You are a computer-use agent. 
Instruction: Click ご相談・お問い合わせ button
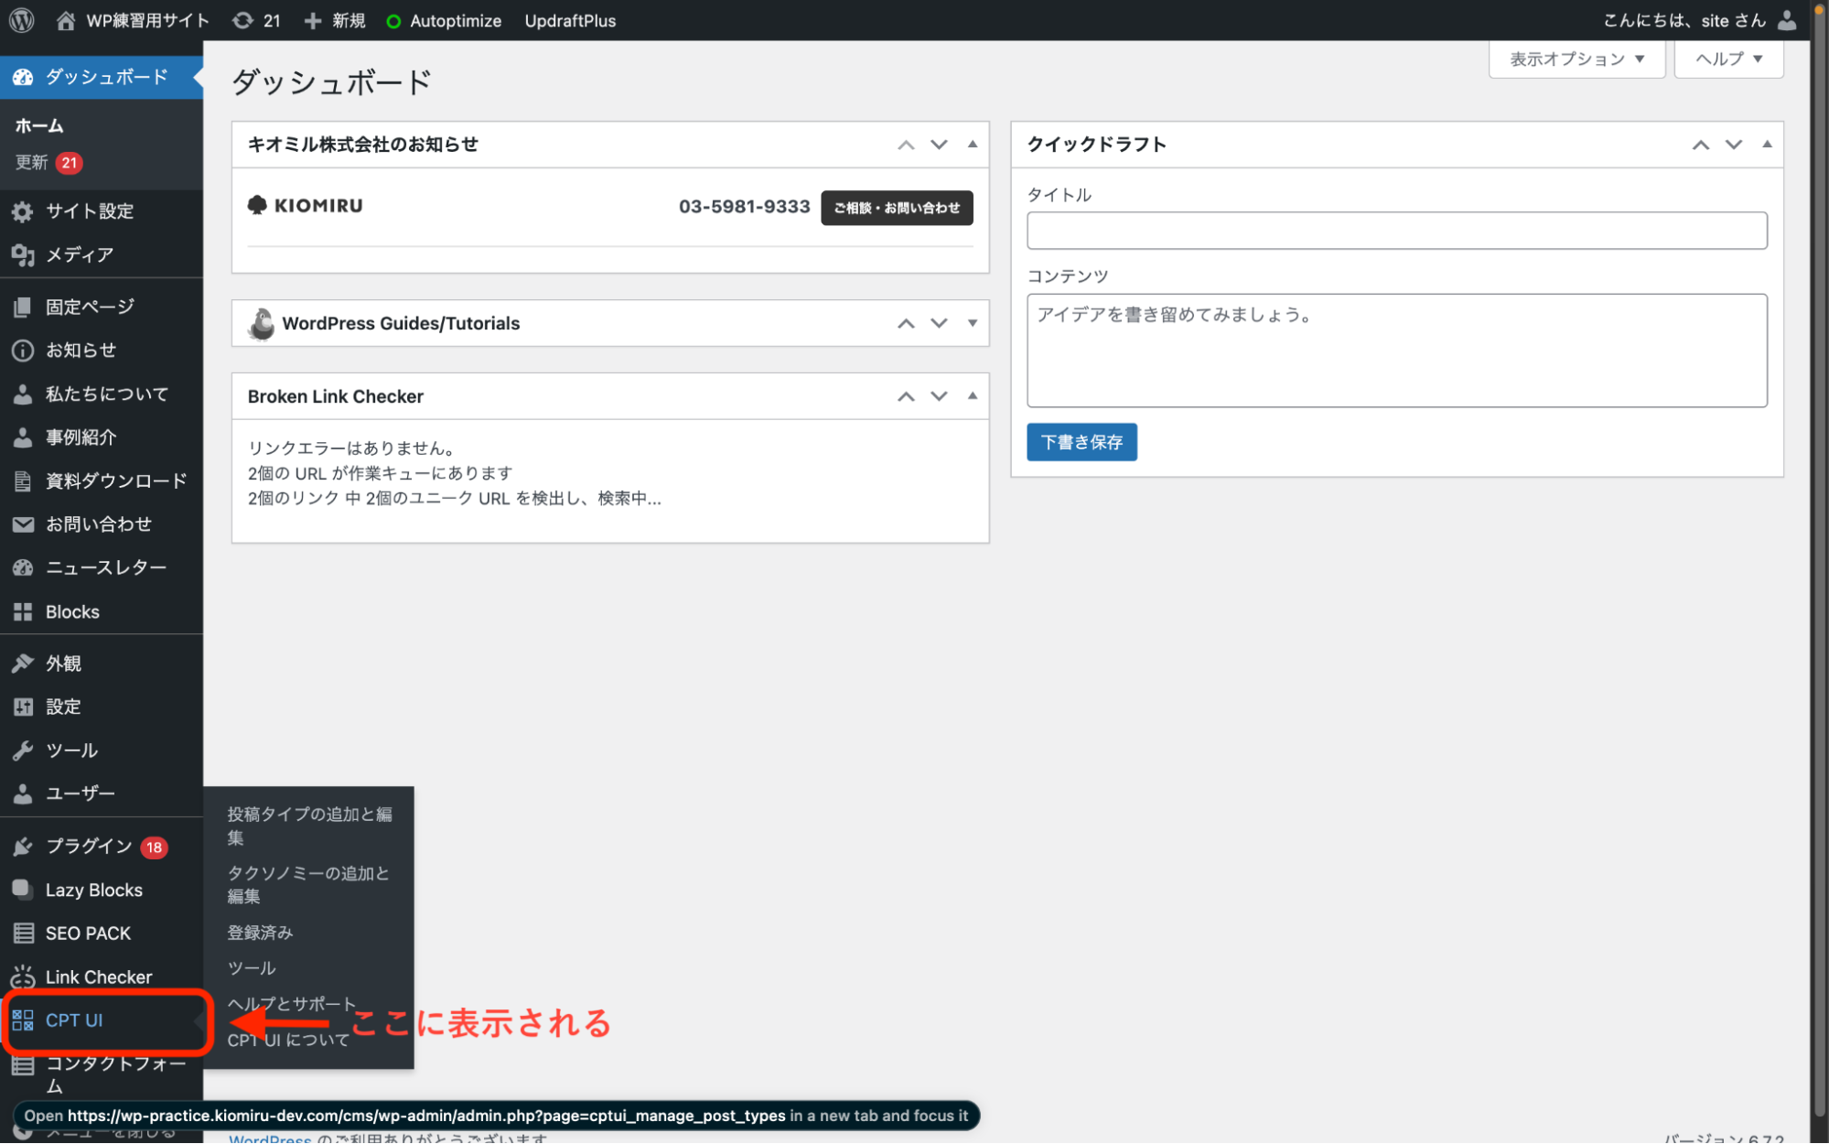coord(897,208)
